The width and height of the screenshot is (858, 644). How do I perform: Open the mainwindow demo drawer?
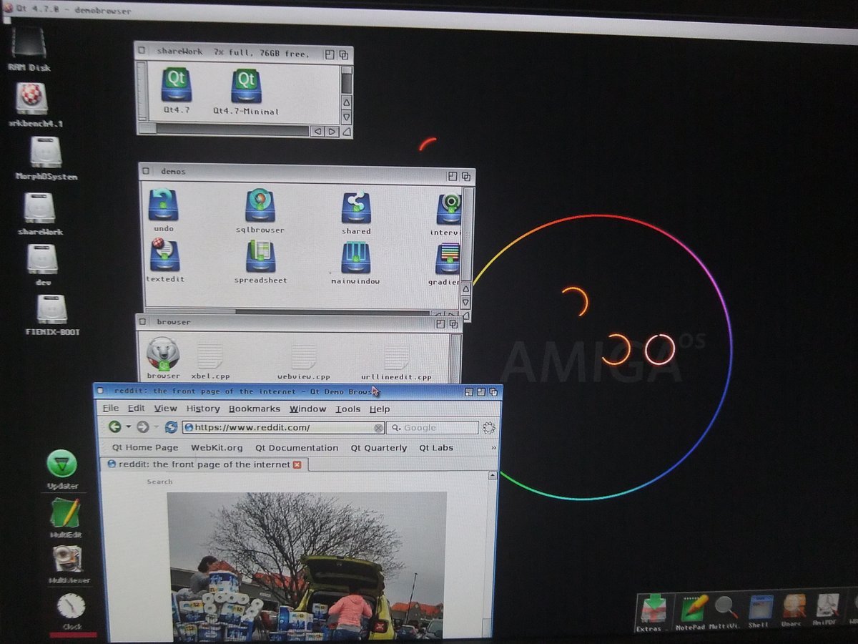[355, 258]
